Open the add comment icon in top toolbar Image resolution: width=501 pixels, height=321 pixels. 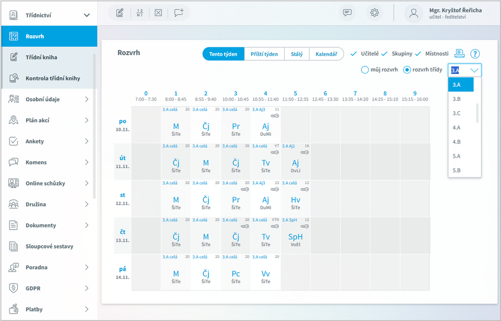pos(179,13)
